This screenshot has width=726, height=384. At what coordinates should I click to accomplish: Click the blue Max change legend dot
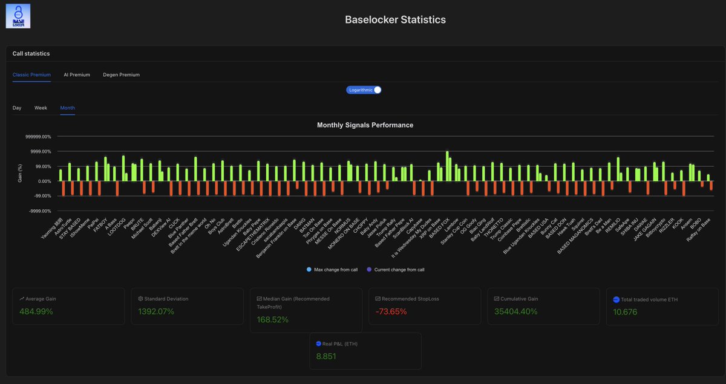point(309,270)
